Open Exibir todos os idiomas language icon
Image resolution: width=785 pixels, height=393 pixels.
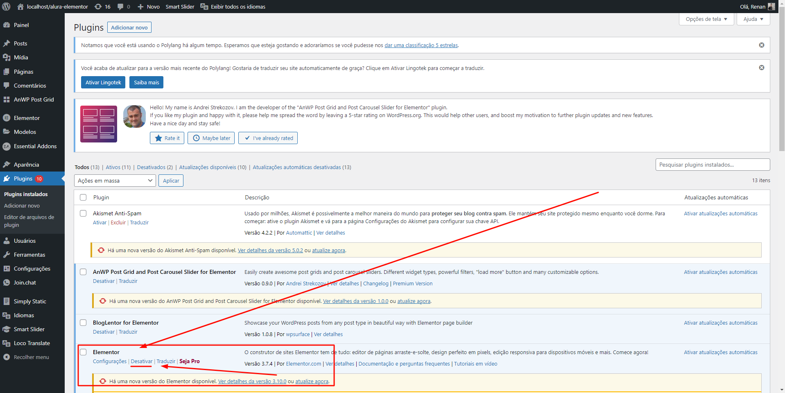tap(204, 7)
